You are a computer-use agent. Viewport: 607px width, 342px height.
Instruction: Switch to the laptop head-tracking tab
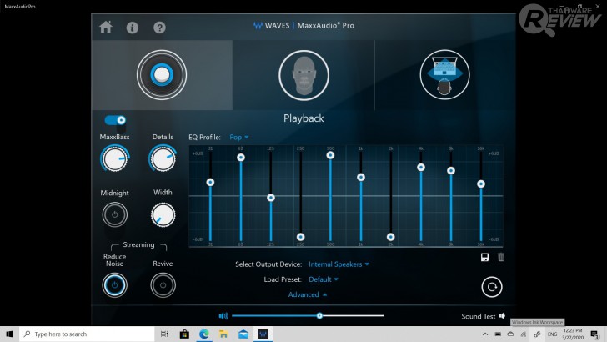[x=444, y=74]
